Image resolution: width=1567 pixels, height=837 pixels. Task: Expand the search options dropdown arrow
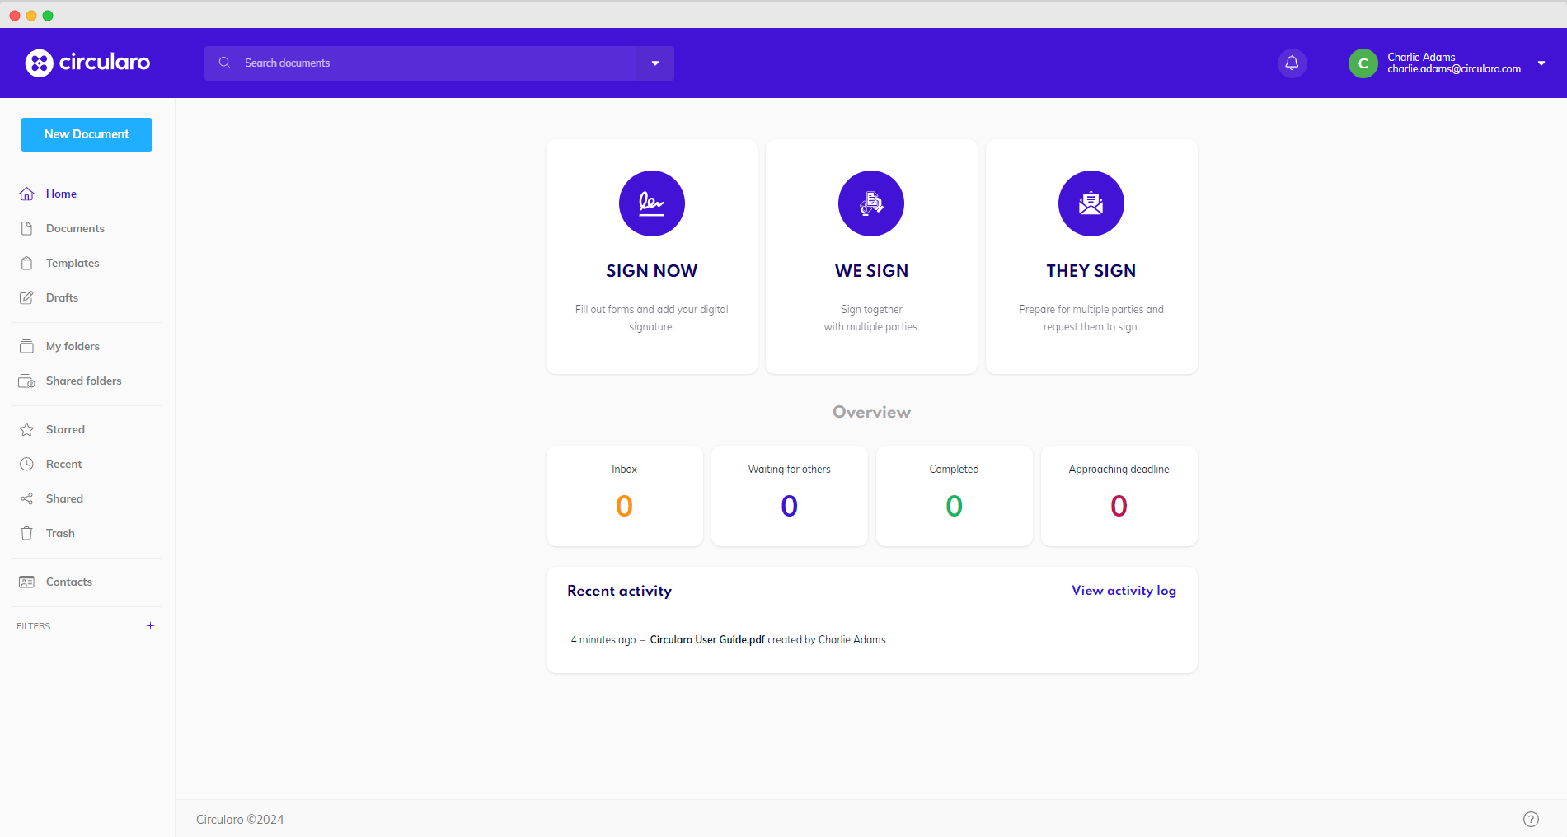tap(655, 63)
